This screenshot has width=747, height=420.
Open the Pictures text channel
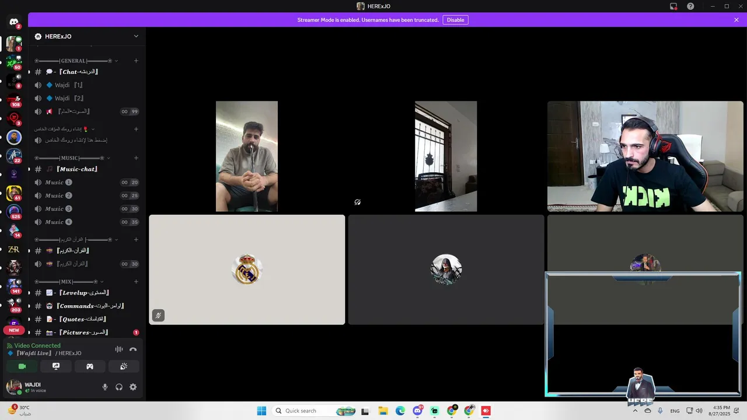(86, 332)
